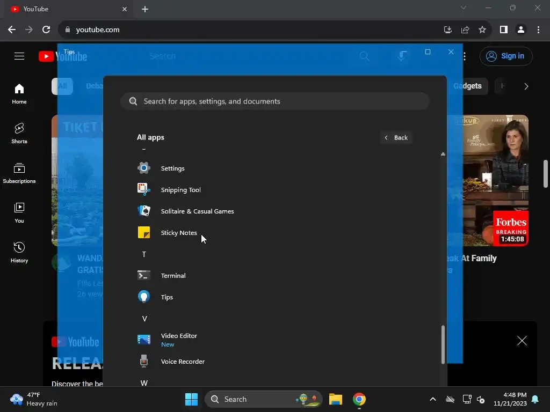Click the muted volume tray icon
This screenshot has width=550, height=412.
(481, 399)
